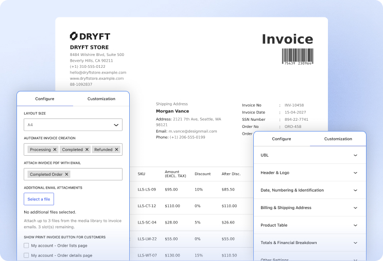Click m.vance@designmail.com email

193,131
